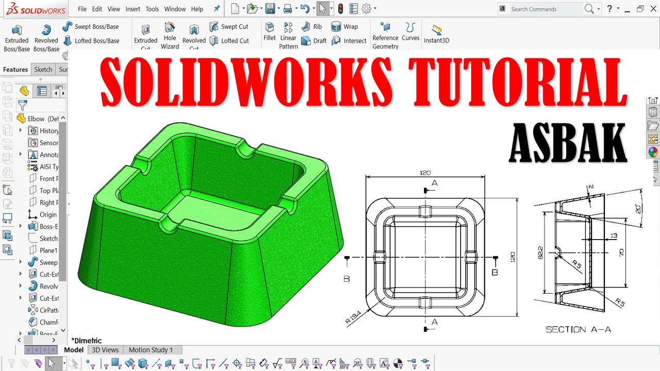Open the Curves tool

tap(410, 32)
